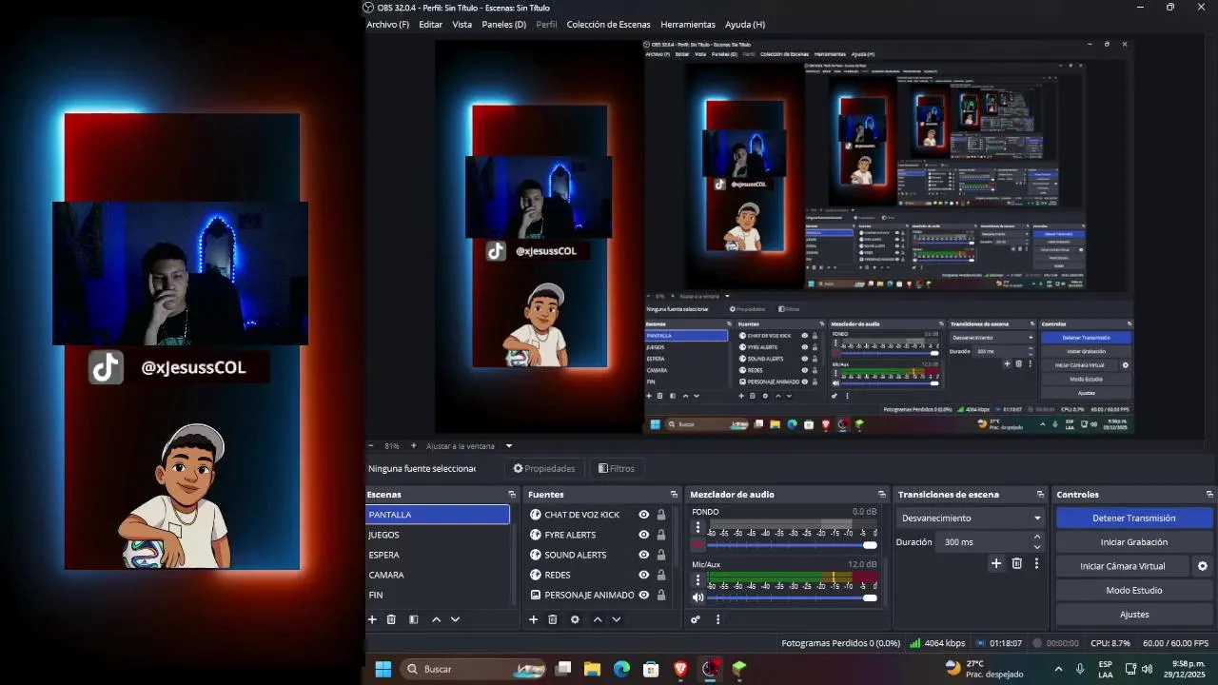Unlock SOUND ALERTS source
This screenshot has width=1218, height=685.
[661, 555]
